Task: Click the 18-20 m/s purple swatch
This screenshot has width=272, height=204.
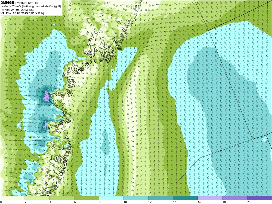Action: point(235,198)
